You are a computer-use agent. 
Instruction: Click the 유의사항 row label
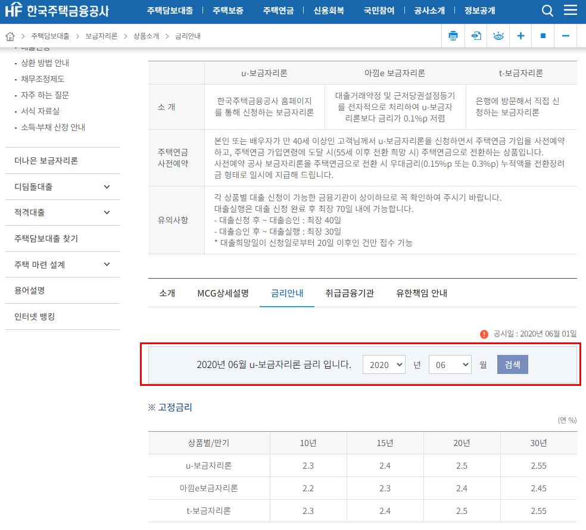[176, 220]
